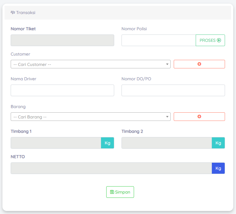Click the NETTO weight field

coord(111,168)
